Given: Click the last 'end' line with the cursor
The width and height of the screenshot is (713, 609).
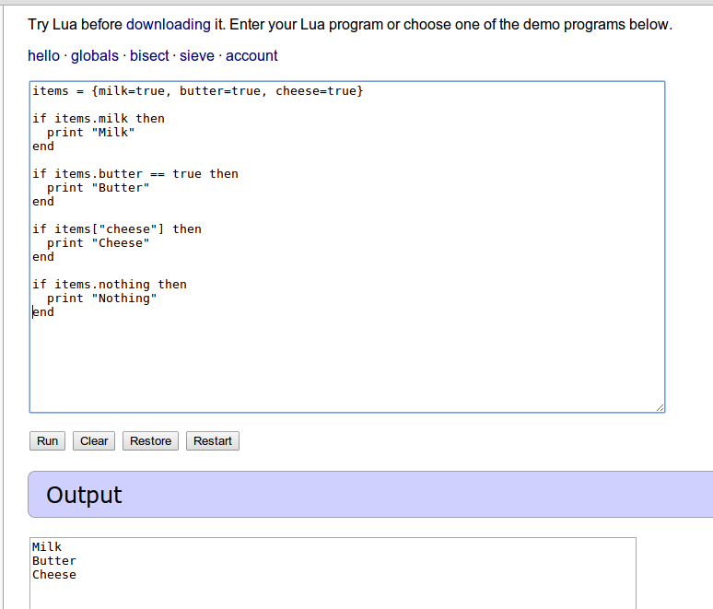Looking at the screenshot, I should pos(43,312).
